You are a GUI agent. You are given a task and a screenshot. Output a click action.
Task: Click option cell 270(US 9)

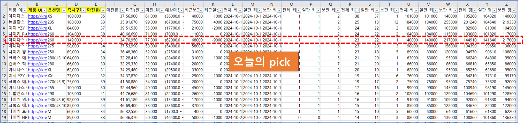(x=57, y=82)
